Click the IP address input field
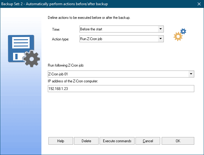Screen dimensions: 204x155 (x=121, y=88)
